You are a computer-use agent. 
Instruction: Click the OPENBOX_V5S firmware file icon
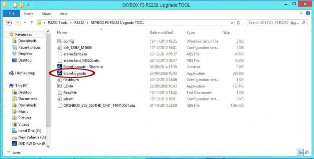point(60,105)
